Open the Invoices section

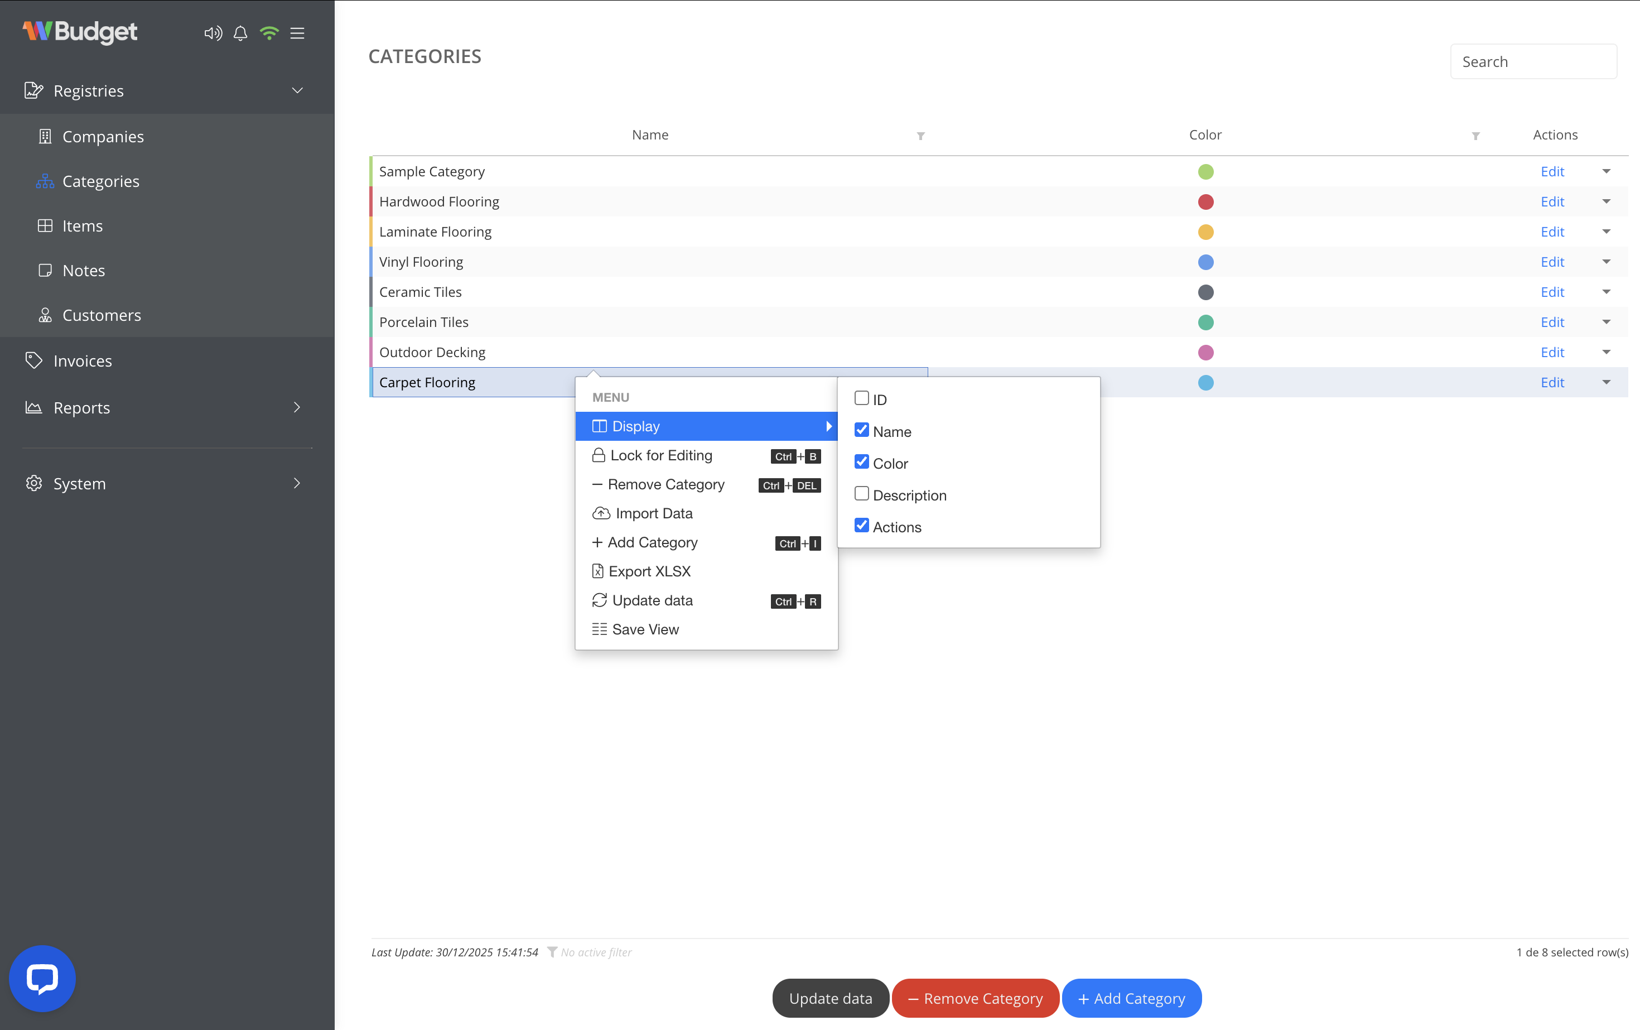(83, 360)
